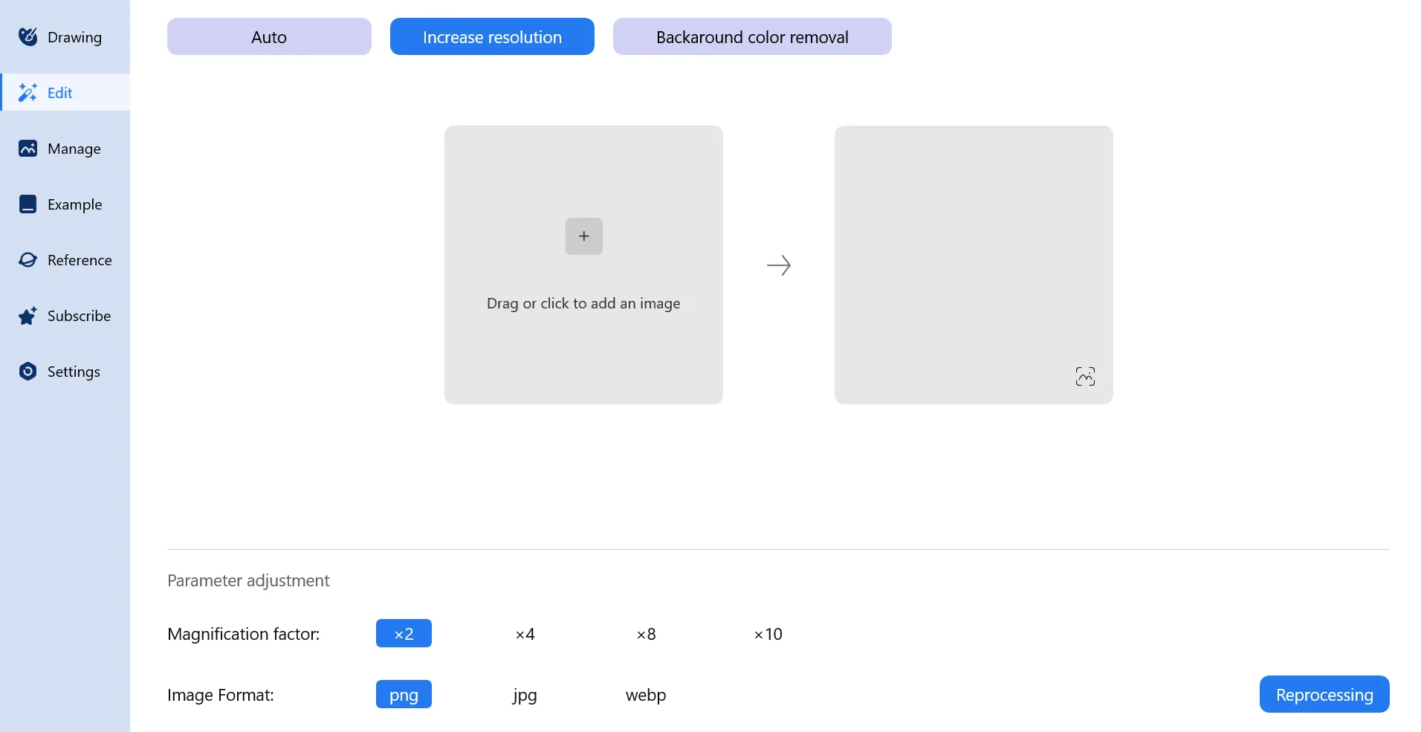
Task: Click the Example book icon
Action: pyautogui.click(x=27, y=204)
